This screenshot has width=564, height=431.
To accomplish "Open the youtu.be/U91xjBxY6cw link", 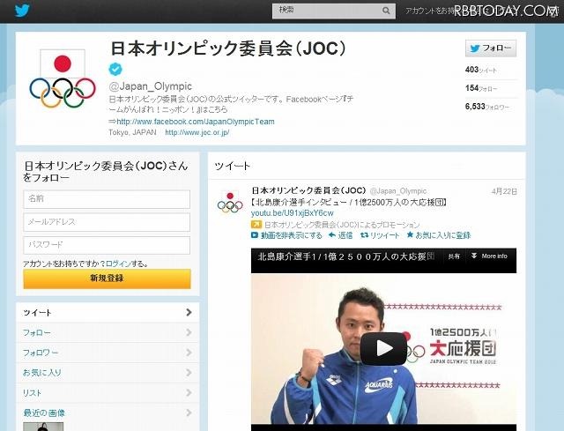I will point(292,213).
